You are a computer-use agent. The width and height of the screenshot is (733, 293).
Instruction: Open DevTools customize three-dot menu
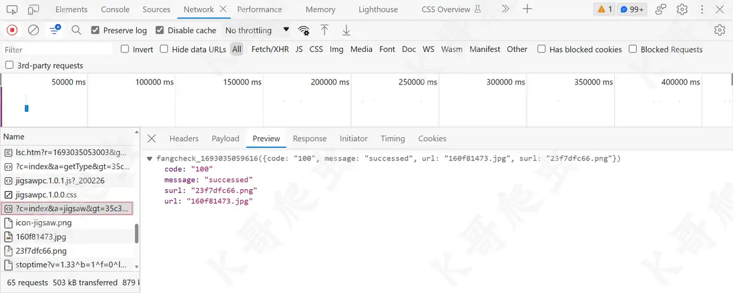pyautogui.click(x=702, y=9)
